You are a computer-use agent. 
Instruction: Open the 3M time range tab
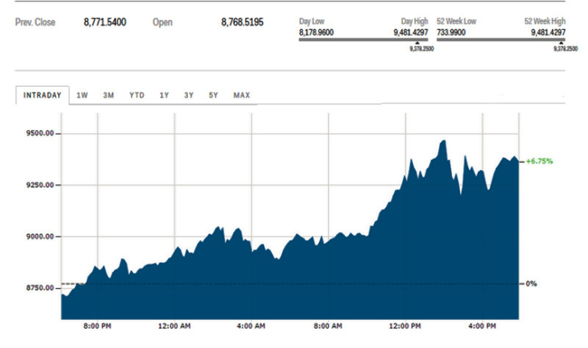pos(109,95)
